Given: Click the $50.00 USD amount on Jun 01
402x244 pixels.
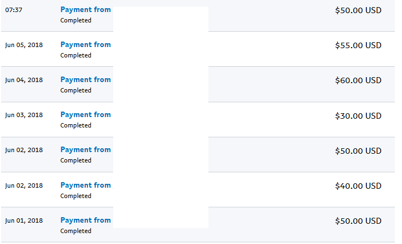Looking at the screenshot, I should point(358,221).
